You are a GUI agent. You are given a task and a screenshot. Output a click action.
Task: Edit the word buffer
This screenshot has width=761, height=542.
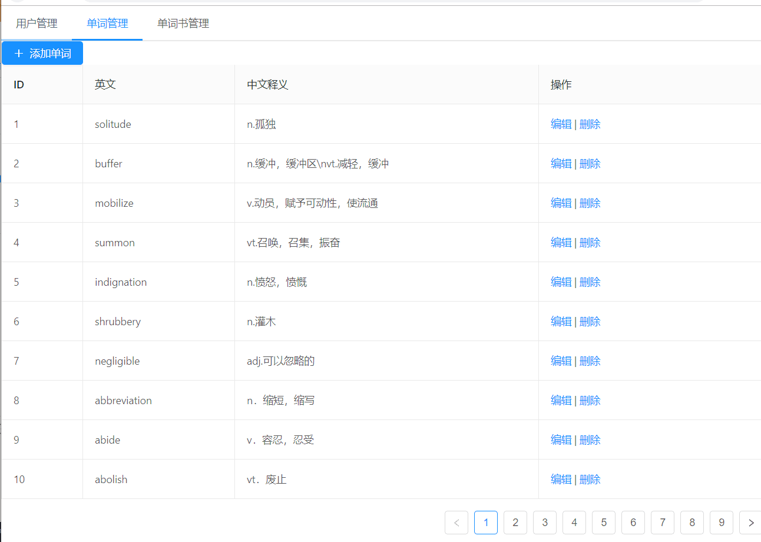tap(561, 164)
